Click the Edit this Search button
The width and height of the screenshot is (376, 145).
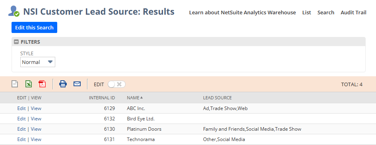point(34,27)
